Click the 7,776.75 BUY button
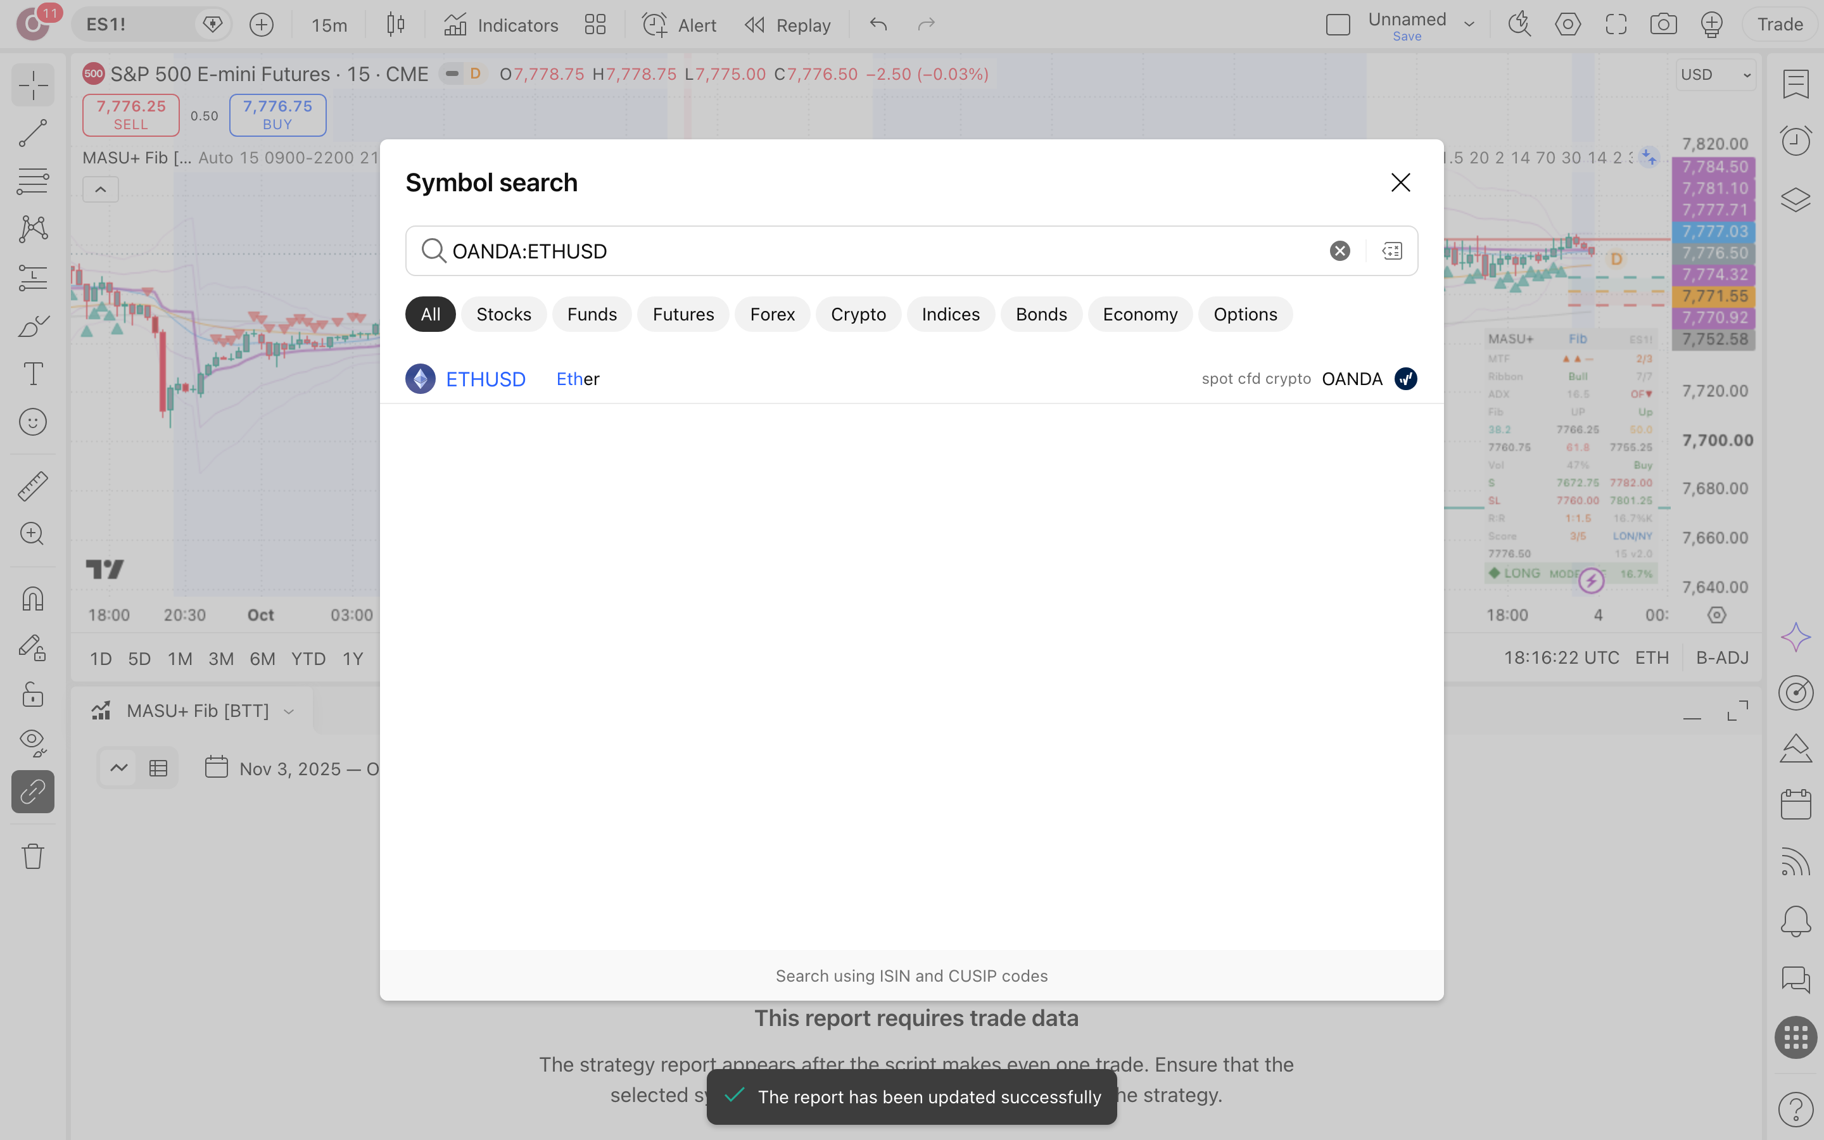Image resolution: width=1824 pixels, height=1140 pixels. point(277,115)
